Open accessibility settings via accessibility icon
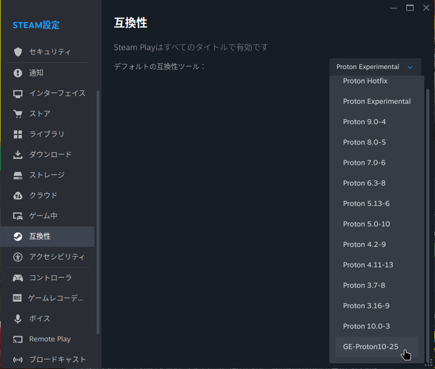435x369 pixels. coord(19,257)
